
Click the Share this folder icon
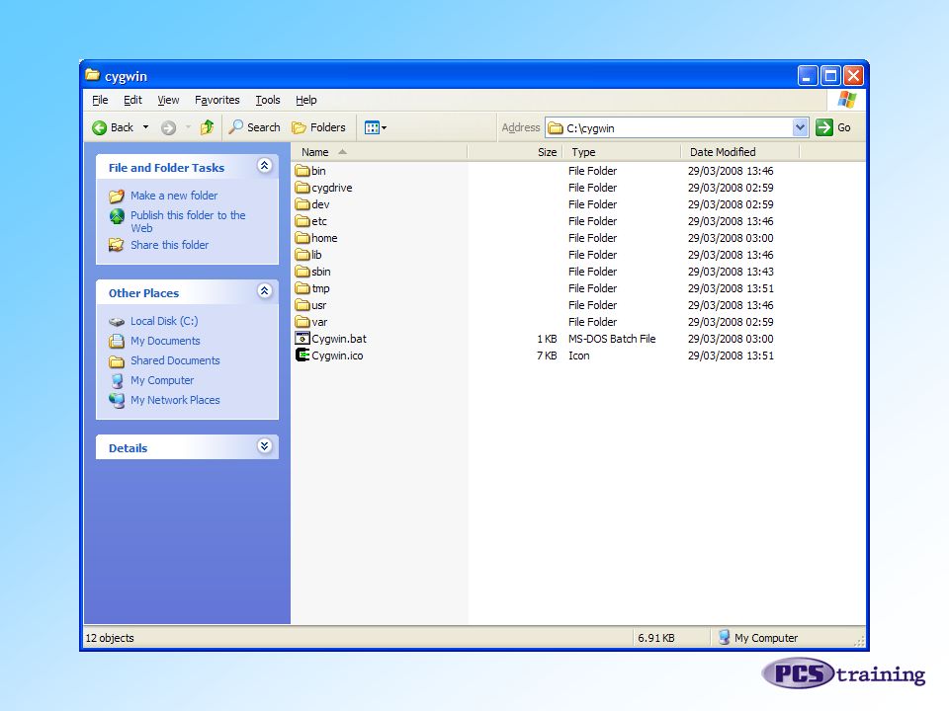tap(117, 245)
